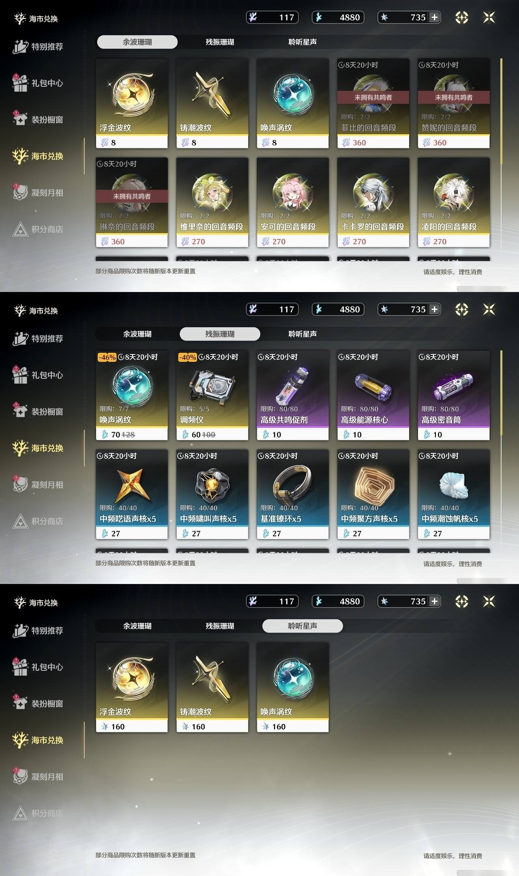Image resolution: width=519 pixels, height=876 pixels.
Task: Buy discounted 唤声涡纹 with -46% badge
Action: point(132,395)
